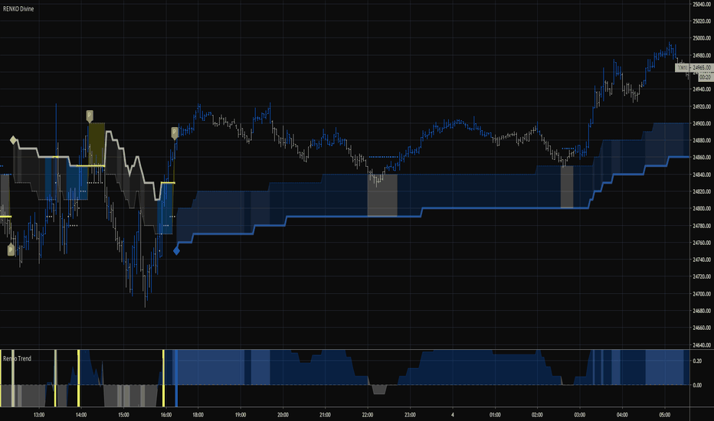
Task: Click the cream diamond marker at left
Action: 14,140
